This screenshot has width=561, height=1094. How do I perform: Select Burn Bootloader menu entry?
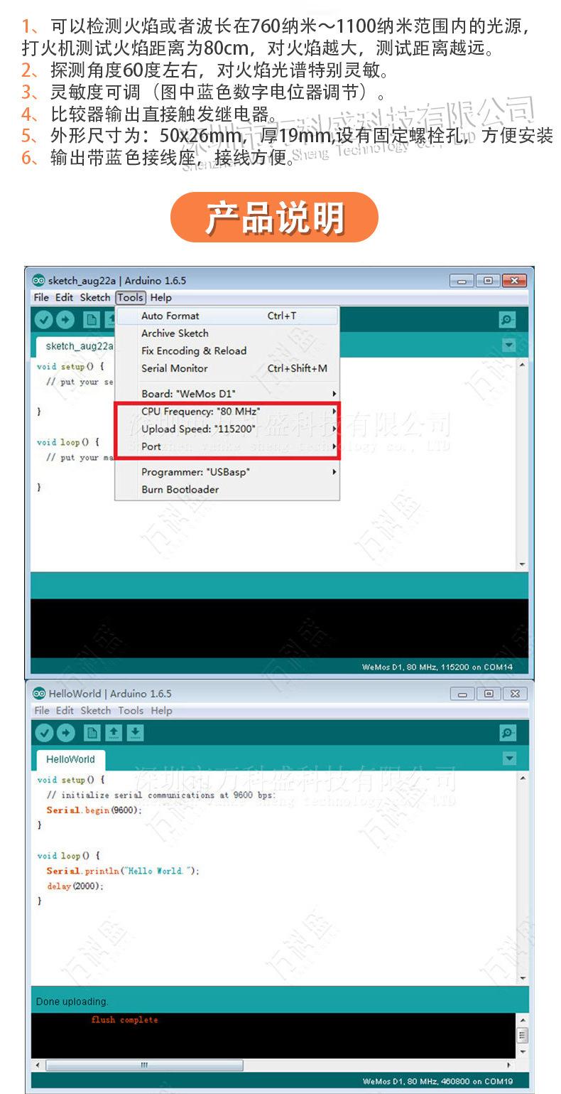pos(227,489)
